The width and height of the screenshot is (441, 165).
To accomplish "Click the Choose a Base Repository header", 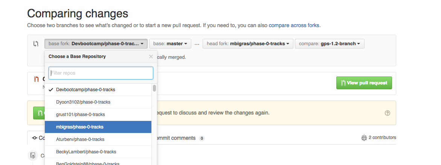I will (77, 56).
